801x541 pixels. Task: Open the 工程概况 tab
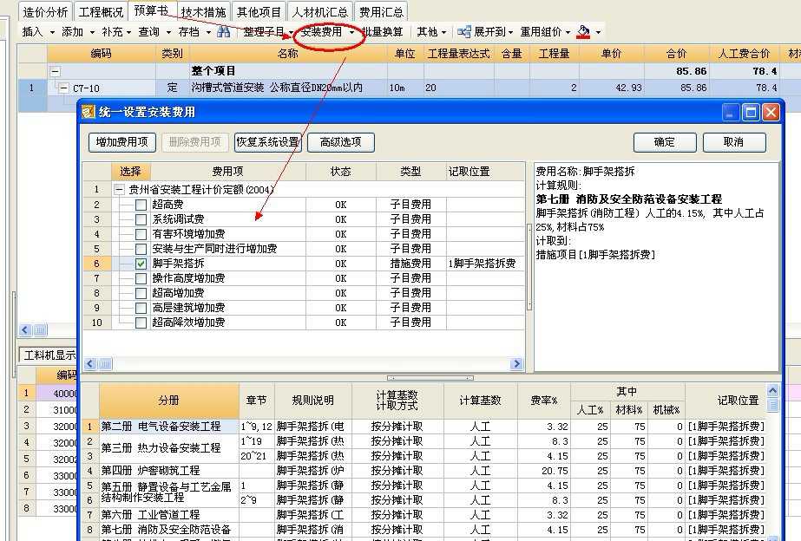pos(102,12)
